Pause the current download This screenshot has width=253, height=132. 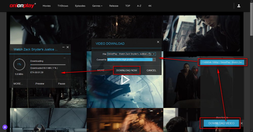coord(61,83)
